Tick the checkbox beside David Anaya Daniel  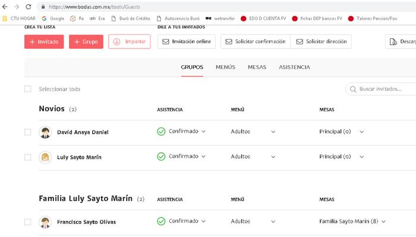point(27,132)
